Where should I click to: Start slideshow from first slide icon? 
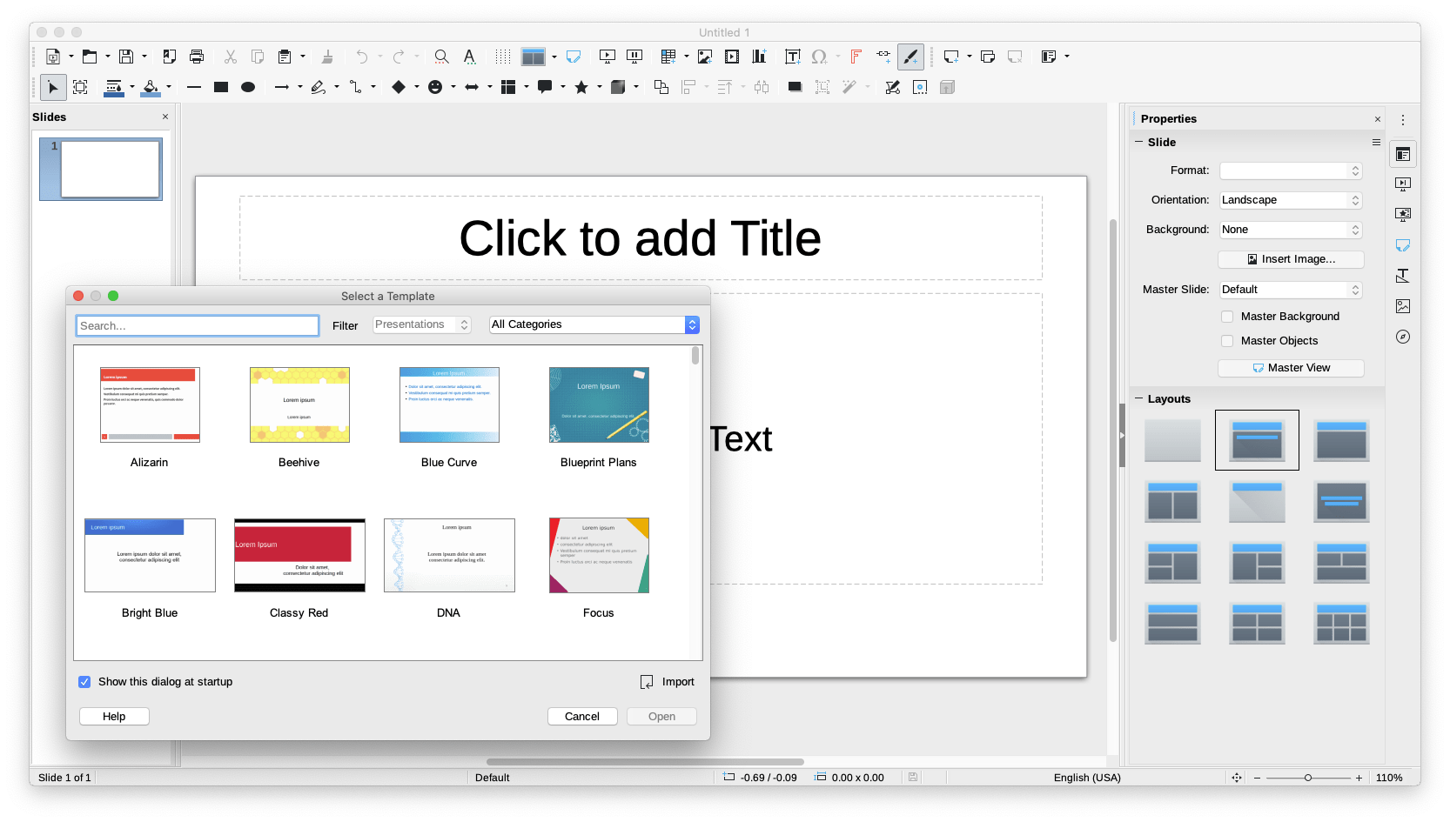tap(608, 57)
